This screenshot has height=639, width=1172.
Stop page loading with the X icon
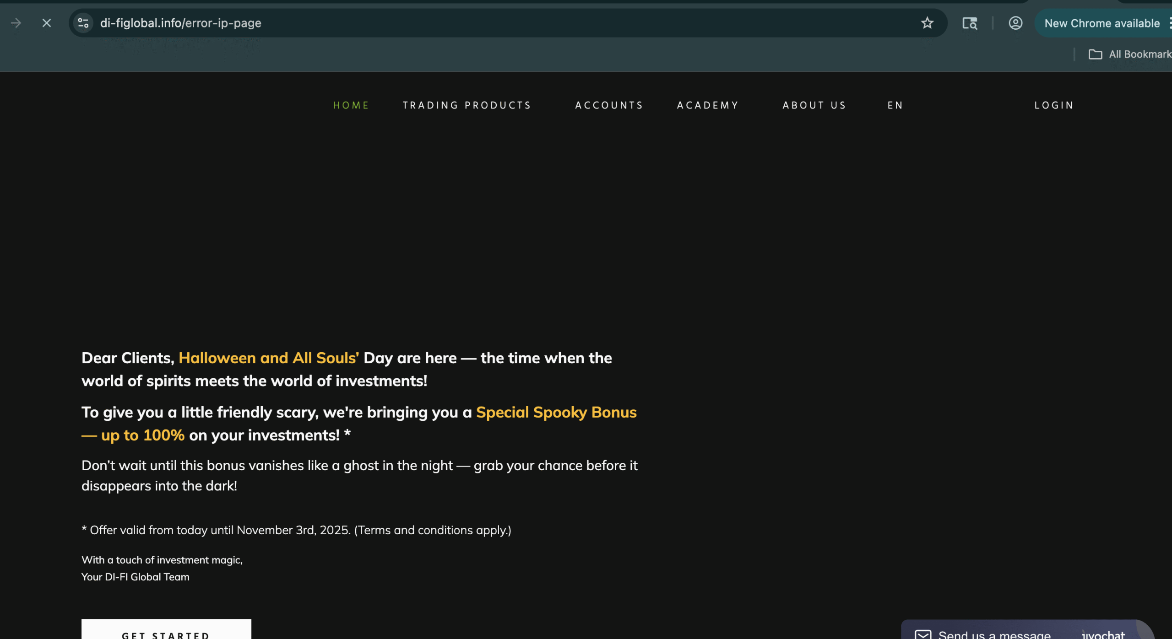(x=47, y=23)
